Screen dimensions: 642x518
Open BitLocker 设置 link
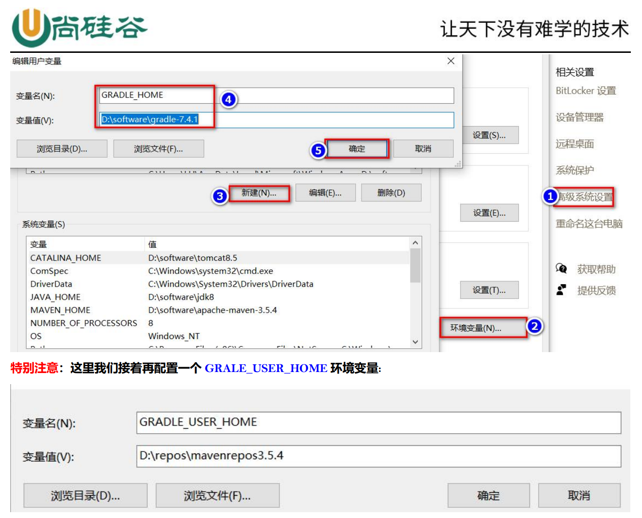pyautogui.click(x=586, y=91)
